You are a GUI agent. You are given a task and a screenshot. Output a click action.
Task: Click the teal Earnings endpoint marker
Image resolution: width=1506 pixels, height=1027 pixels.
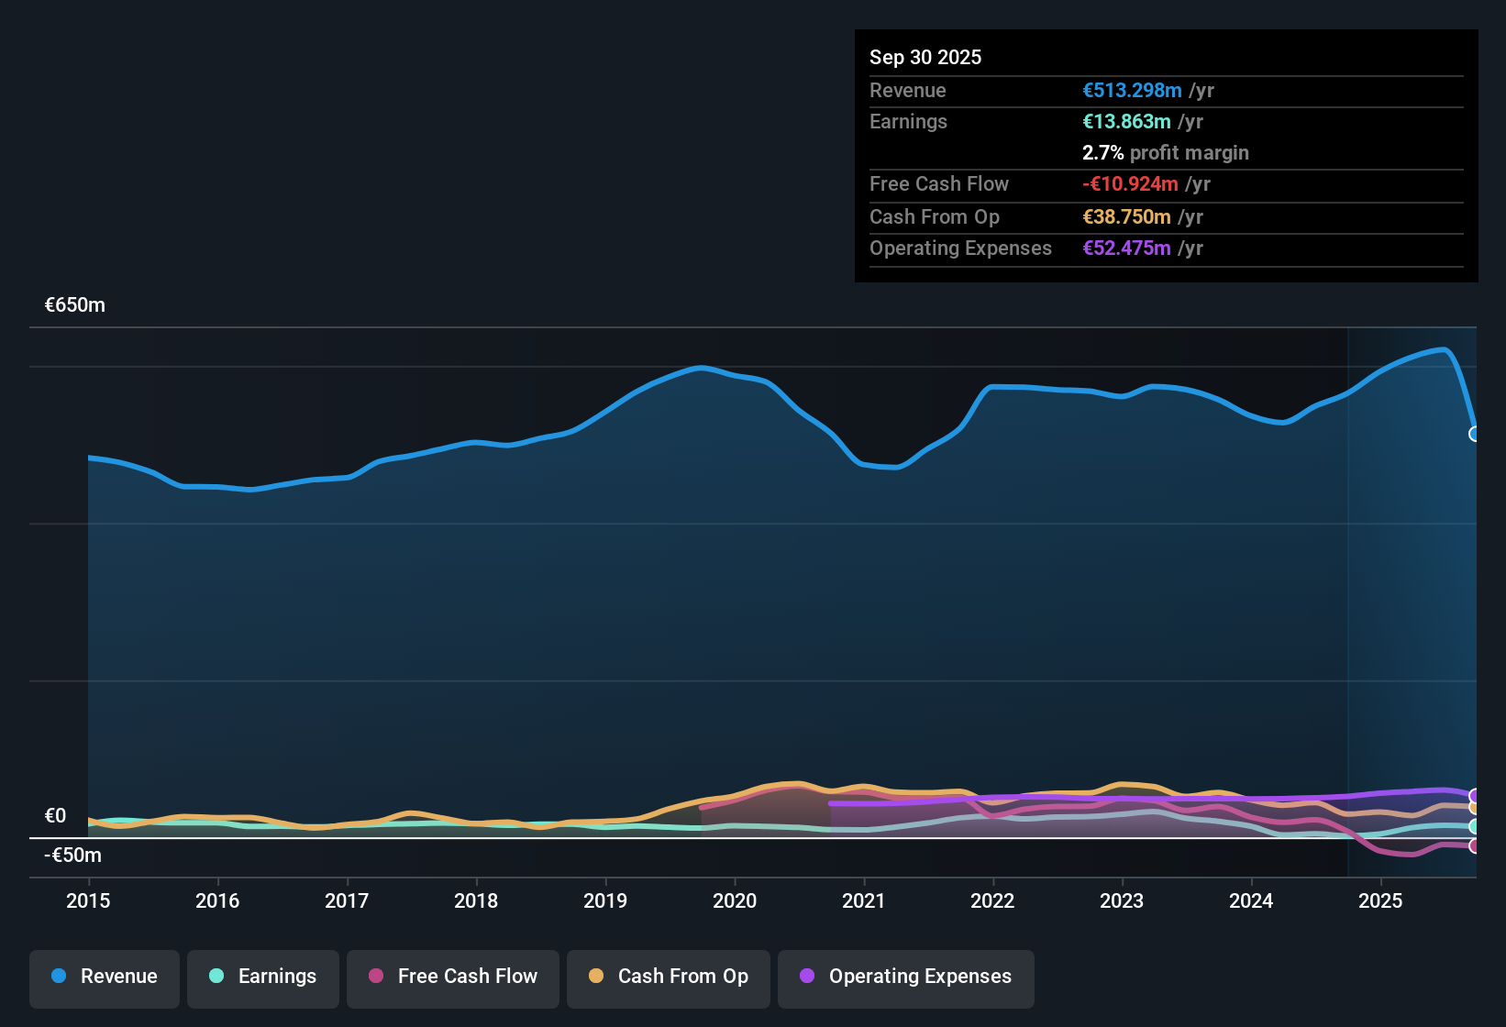click(x=1475, y=826)
